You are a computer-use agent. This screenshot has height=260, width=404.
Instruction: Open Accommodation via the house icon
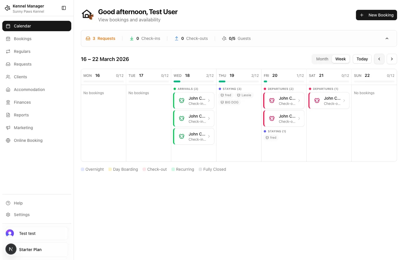(x=8, y=90)
